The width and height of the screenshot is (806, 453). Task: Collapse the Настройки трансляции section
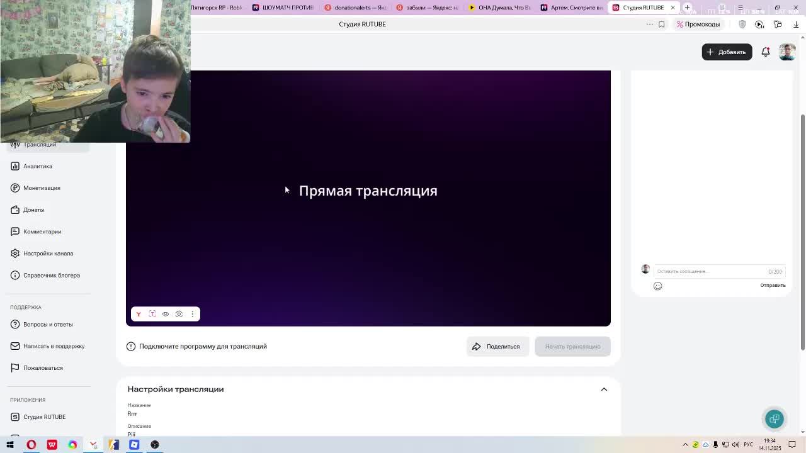pyautogui.click(x=604, y=389)
